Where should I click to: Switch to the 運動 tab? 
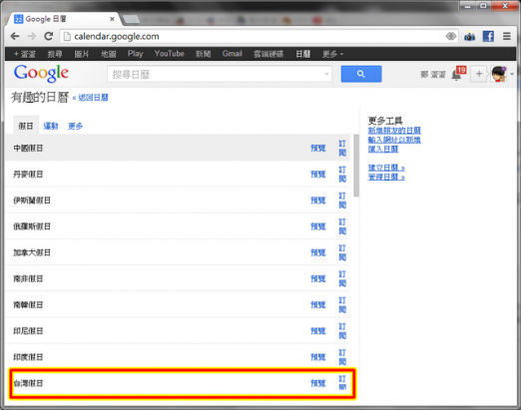point(51,126)
